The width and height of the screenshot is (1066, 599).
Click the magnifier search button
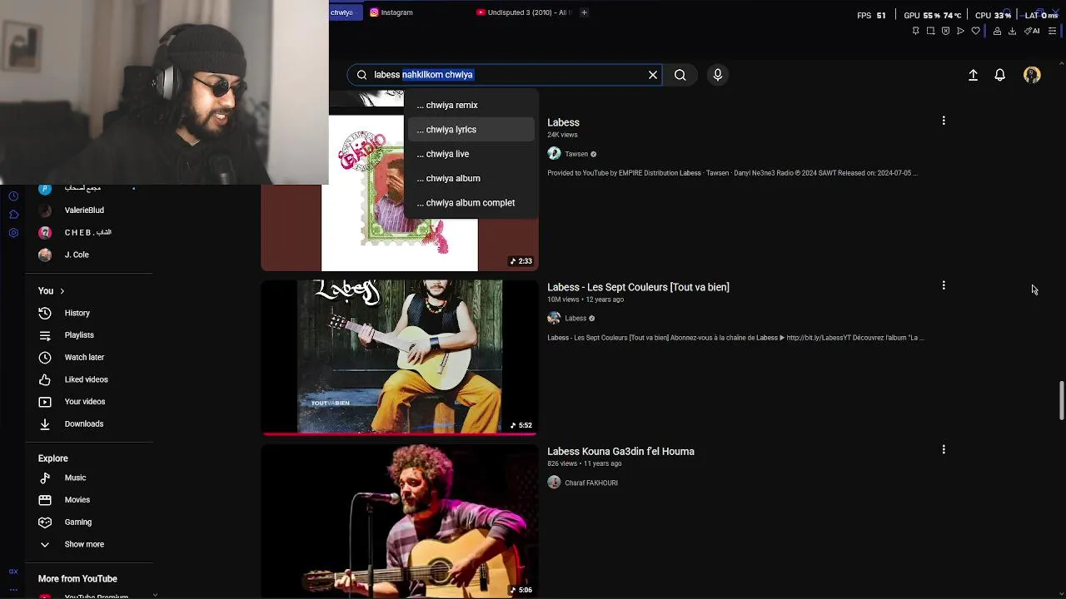tap(680, 75)
